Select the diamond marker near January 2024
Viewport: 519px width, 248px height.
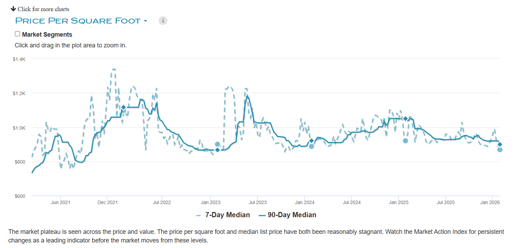311,140
